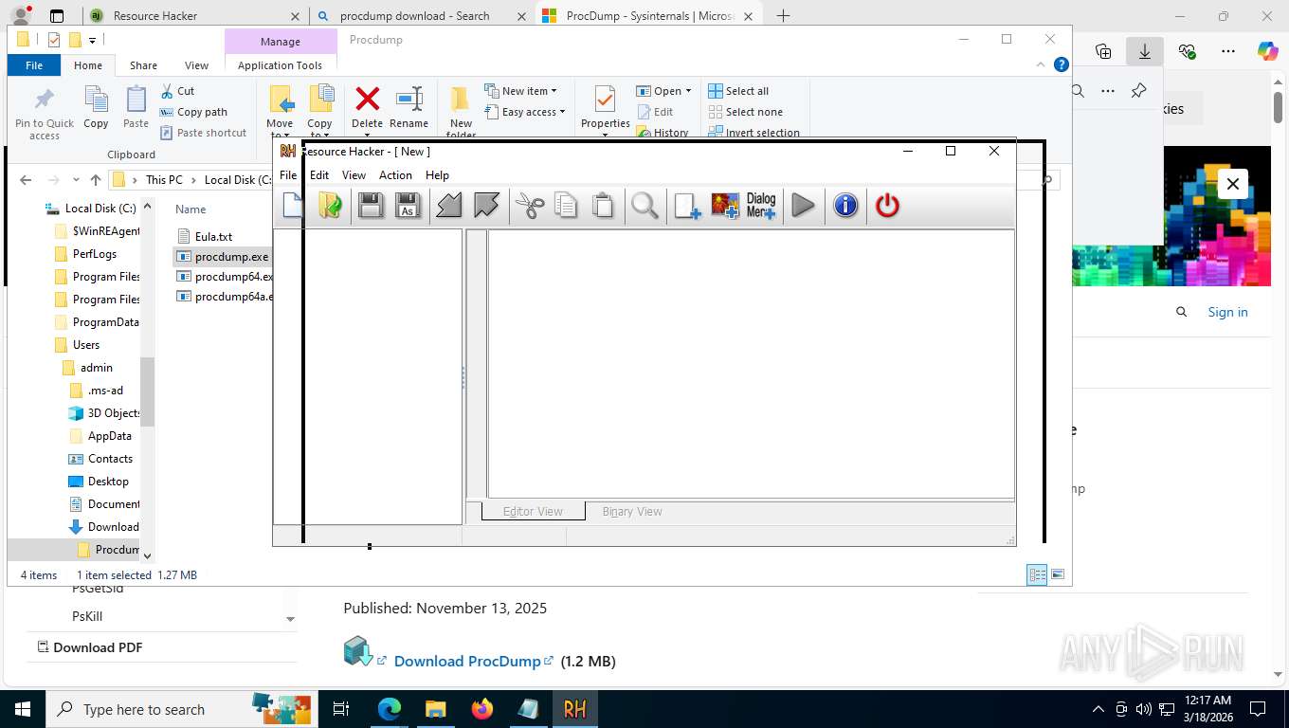Select Eula.txt in the file list
The width and height of the screenshot is (1289, 728).
coord(205,237)
